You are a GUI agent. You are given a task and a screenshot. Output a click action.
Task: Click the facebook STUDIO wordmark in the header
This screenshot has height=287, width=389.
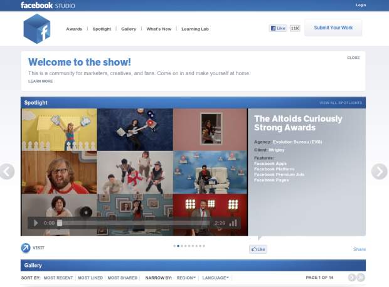point(48,5)
